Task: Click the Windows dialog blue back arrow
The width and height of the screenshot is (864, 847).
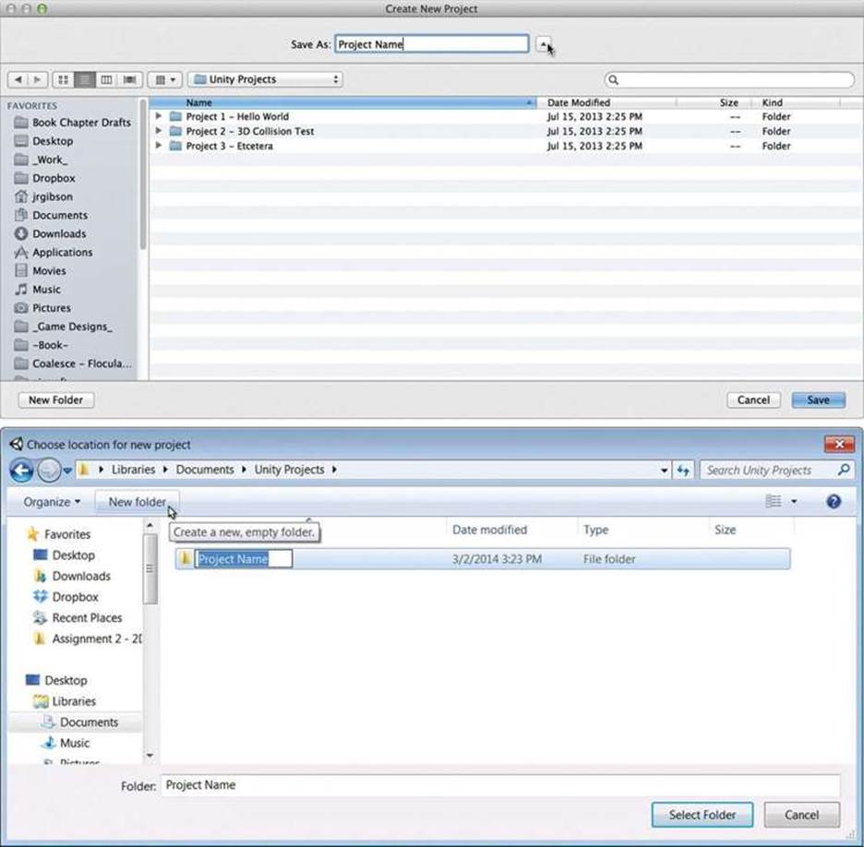Action: [x=22, y=471]
